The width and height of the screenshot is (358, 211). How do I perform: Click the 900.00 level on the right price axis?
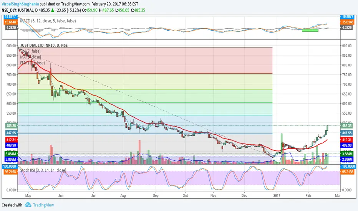pos(346,46)
